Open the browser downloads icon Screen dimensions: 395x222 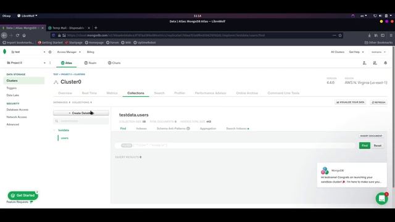(369, 36)
